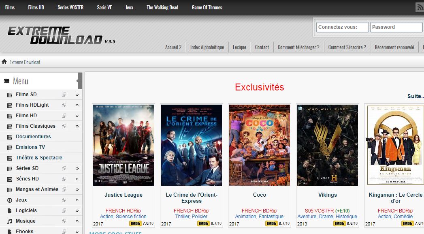Click the IMDb badge under Coco
Viewport: 424px width, 234px height.
[x=271, y=223]
